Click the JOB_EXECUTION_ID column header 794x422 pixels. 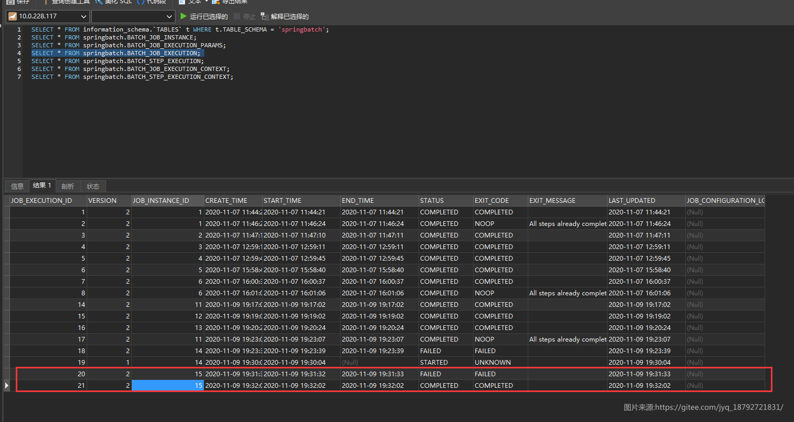48,201
